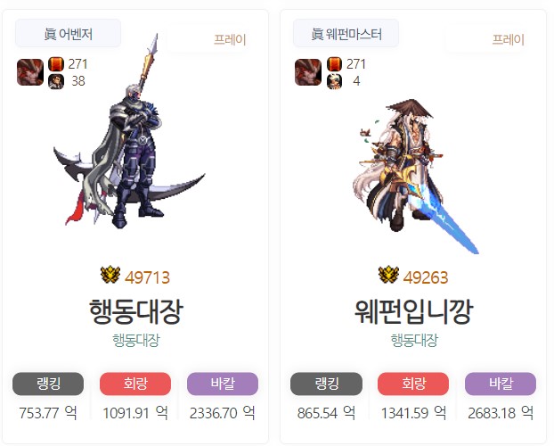The image size is (554, 446).
Task: Open the 행동대장 character name
Action: click(135, 311)
